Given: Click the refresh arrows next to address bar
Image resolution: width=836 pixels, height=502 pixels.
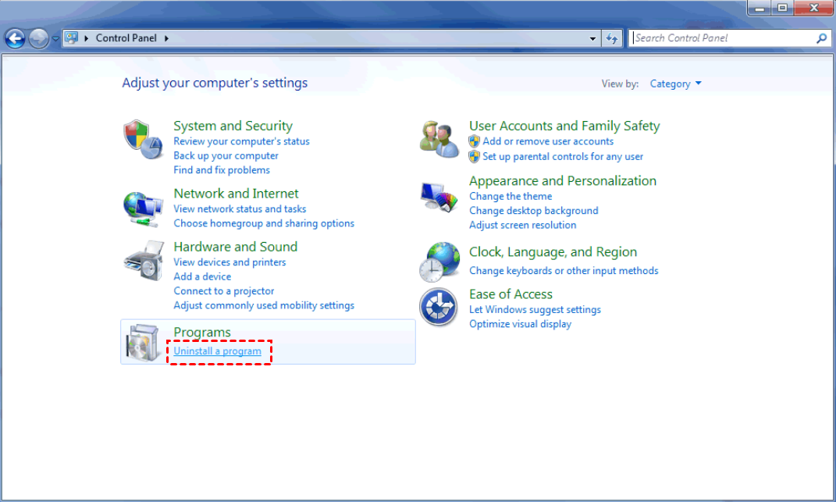Looking at the screenshot, I should [x=612, y=37].
